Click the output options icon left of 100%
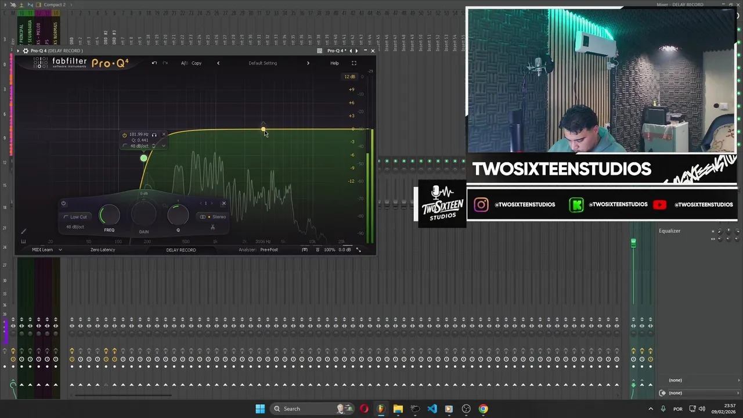This screenshot has width=743, height=418. (305, 250)
